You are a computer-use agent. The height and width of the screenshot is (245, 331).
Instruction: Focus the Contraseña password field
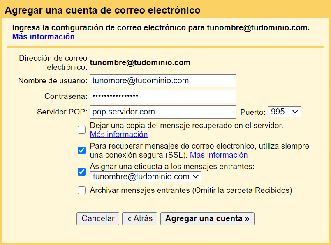point(163,96)
